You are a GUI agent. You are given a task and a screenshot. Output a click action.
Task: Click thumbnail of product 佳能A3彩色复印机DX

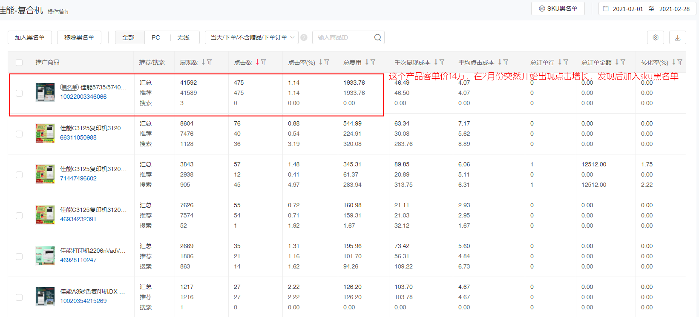(x=45, y=296)
